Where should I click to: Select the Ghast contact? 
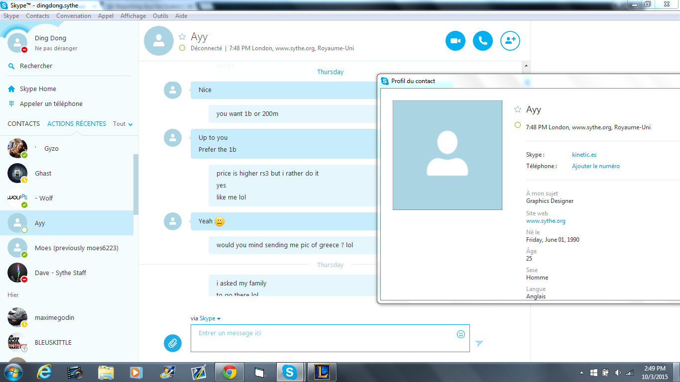tap(67, 173)
